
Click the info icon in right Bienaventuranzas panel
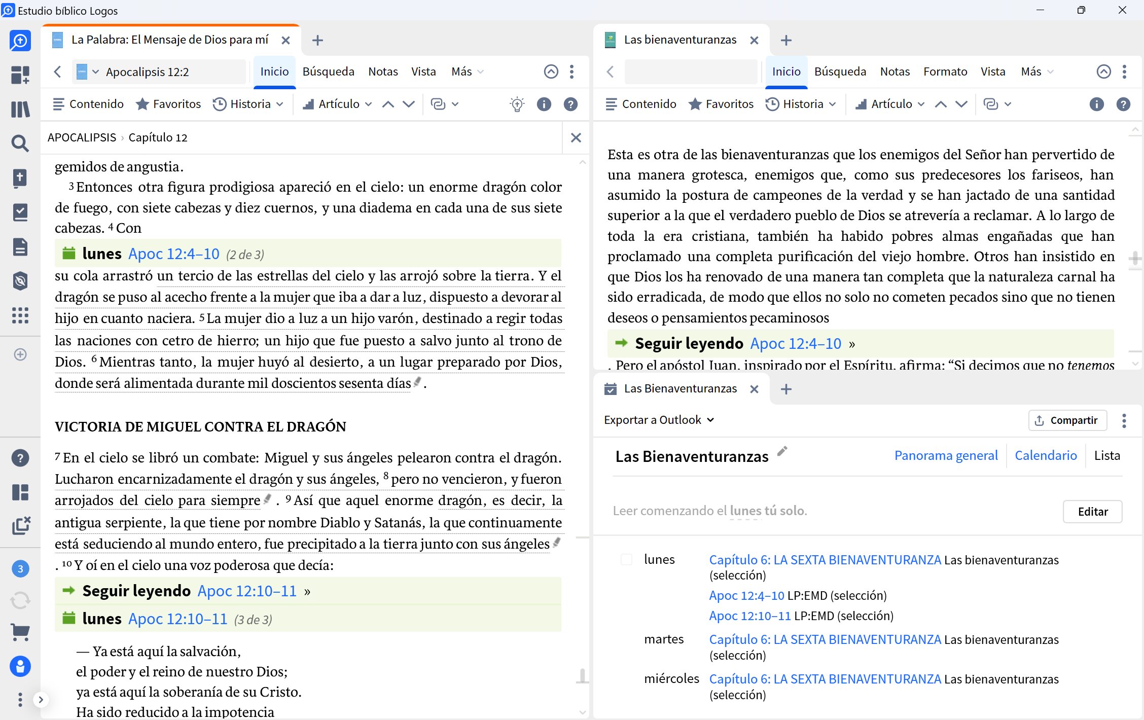click(1096, 104)
